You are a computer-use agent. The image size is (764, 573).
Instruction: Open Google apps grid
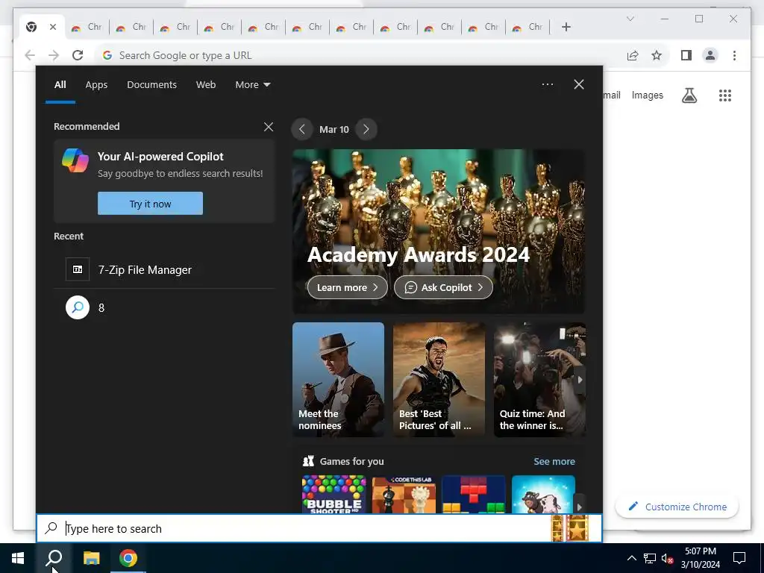tap(725, 95)
